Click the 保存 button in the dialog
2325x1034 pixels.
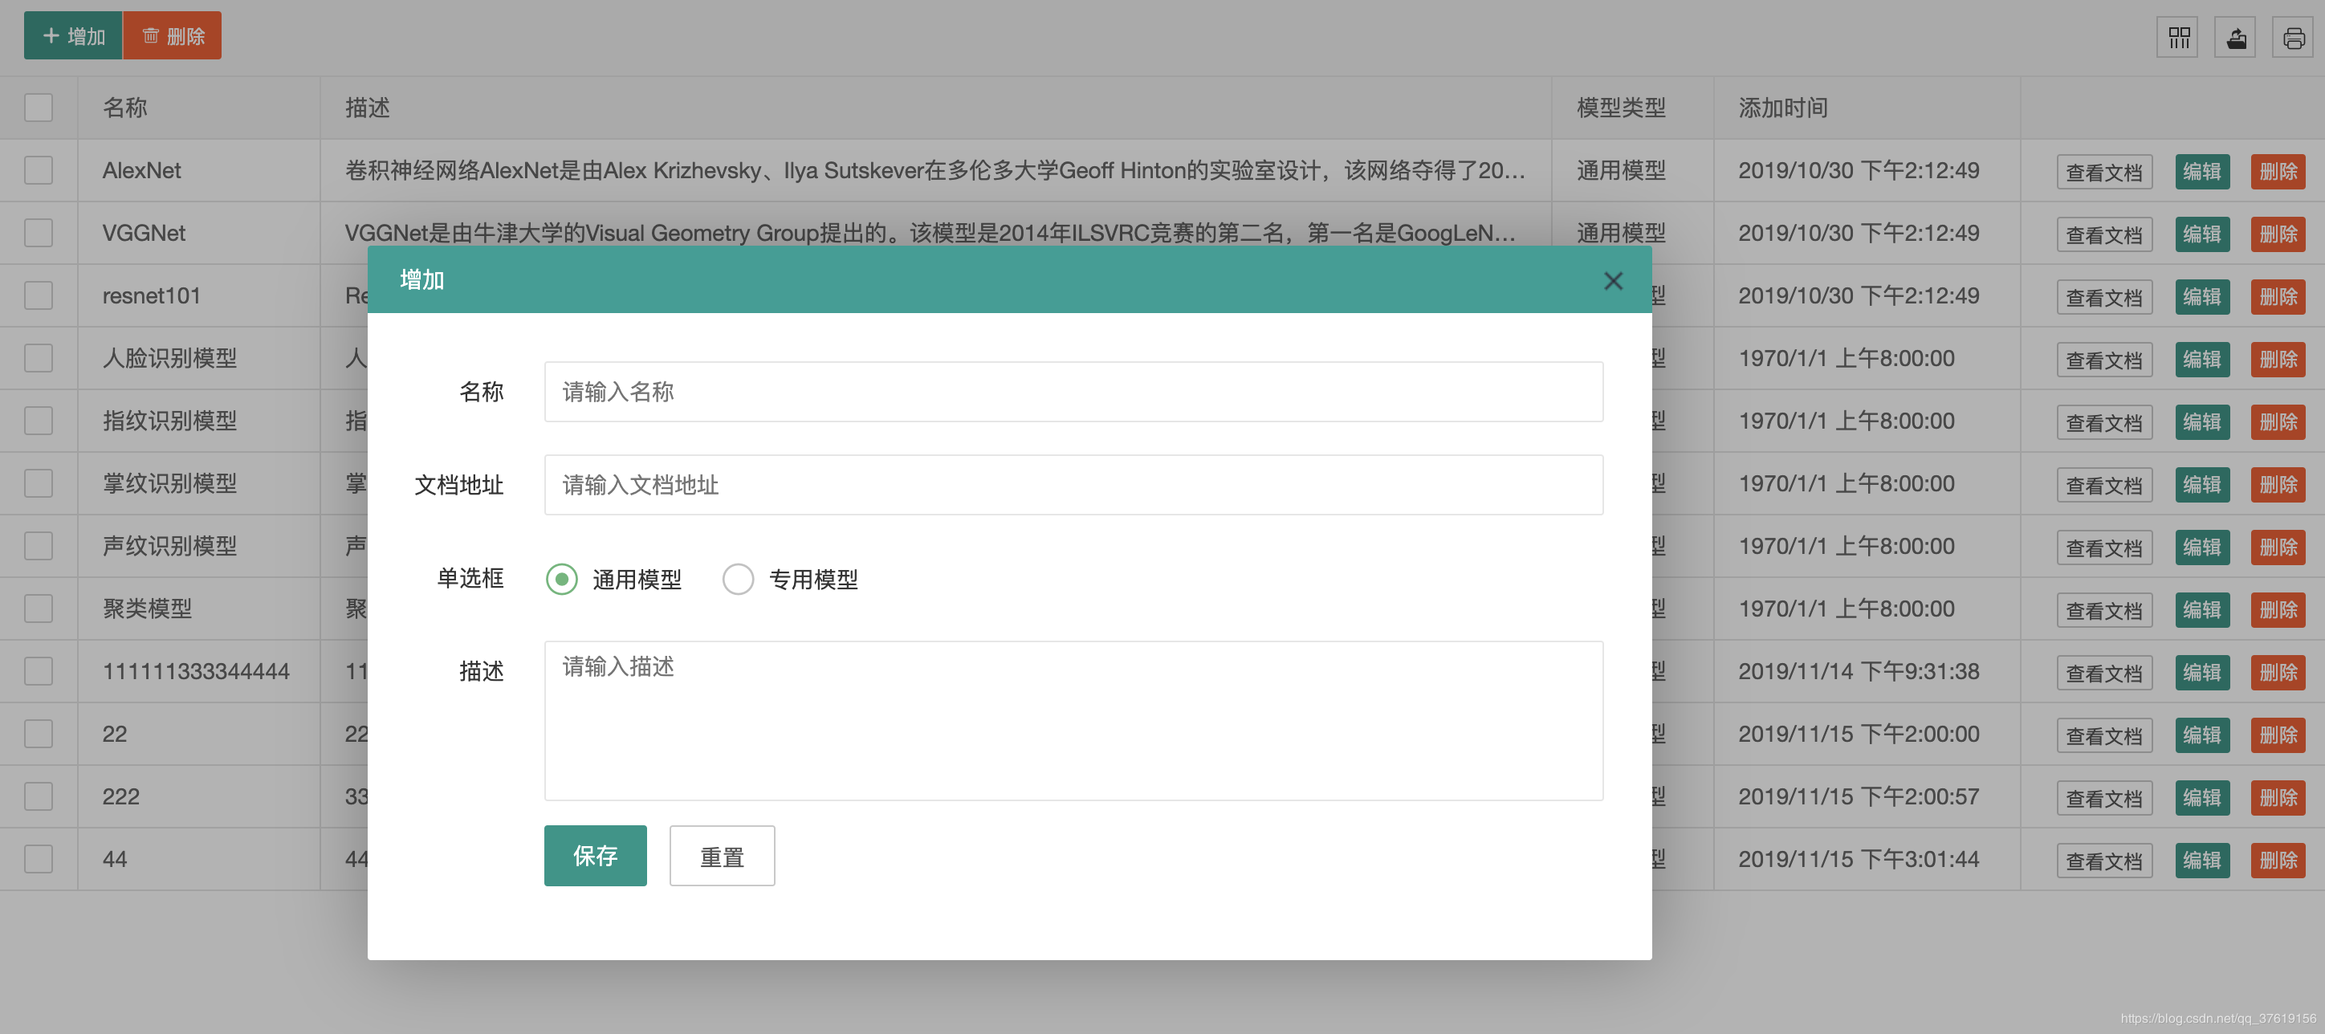(x=595, y=855)
